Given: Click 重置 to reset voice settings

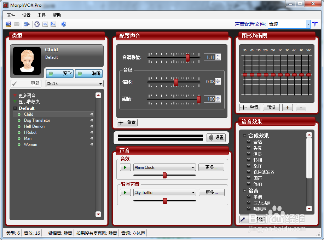Looking at the screenshot, I should [x=127, y=122].
